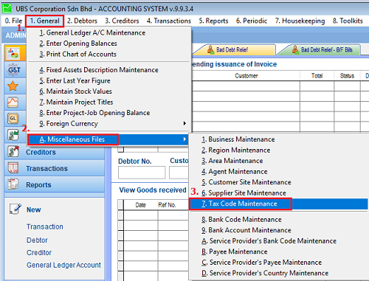Expand the Foreign Currency submenu
The height and width of the screenshot is (281, 369).
[109, 123]
